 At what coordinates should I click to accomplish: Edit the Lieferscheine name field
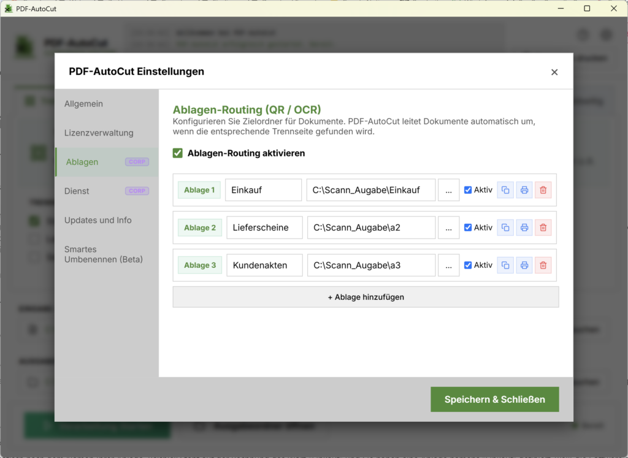(x=265, y=228)
